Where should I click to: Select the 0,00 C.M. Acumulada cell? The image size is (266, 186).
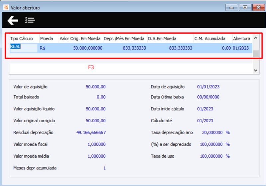tap(213, 48)
